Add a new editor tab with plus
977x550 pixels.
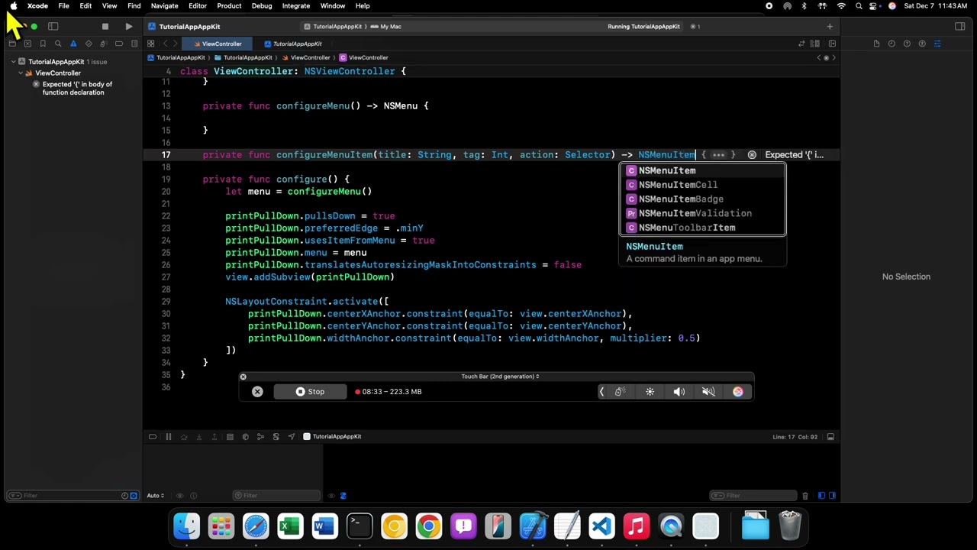pos(830,27)
